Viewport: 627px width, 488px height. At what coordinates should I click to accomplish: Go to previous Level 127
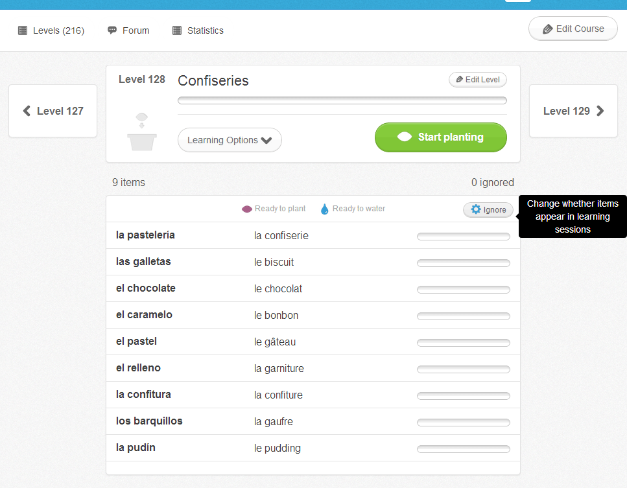pyautogui.click(x=53, y=111)
